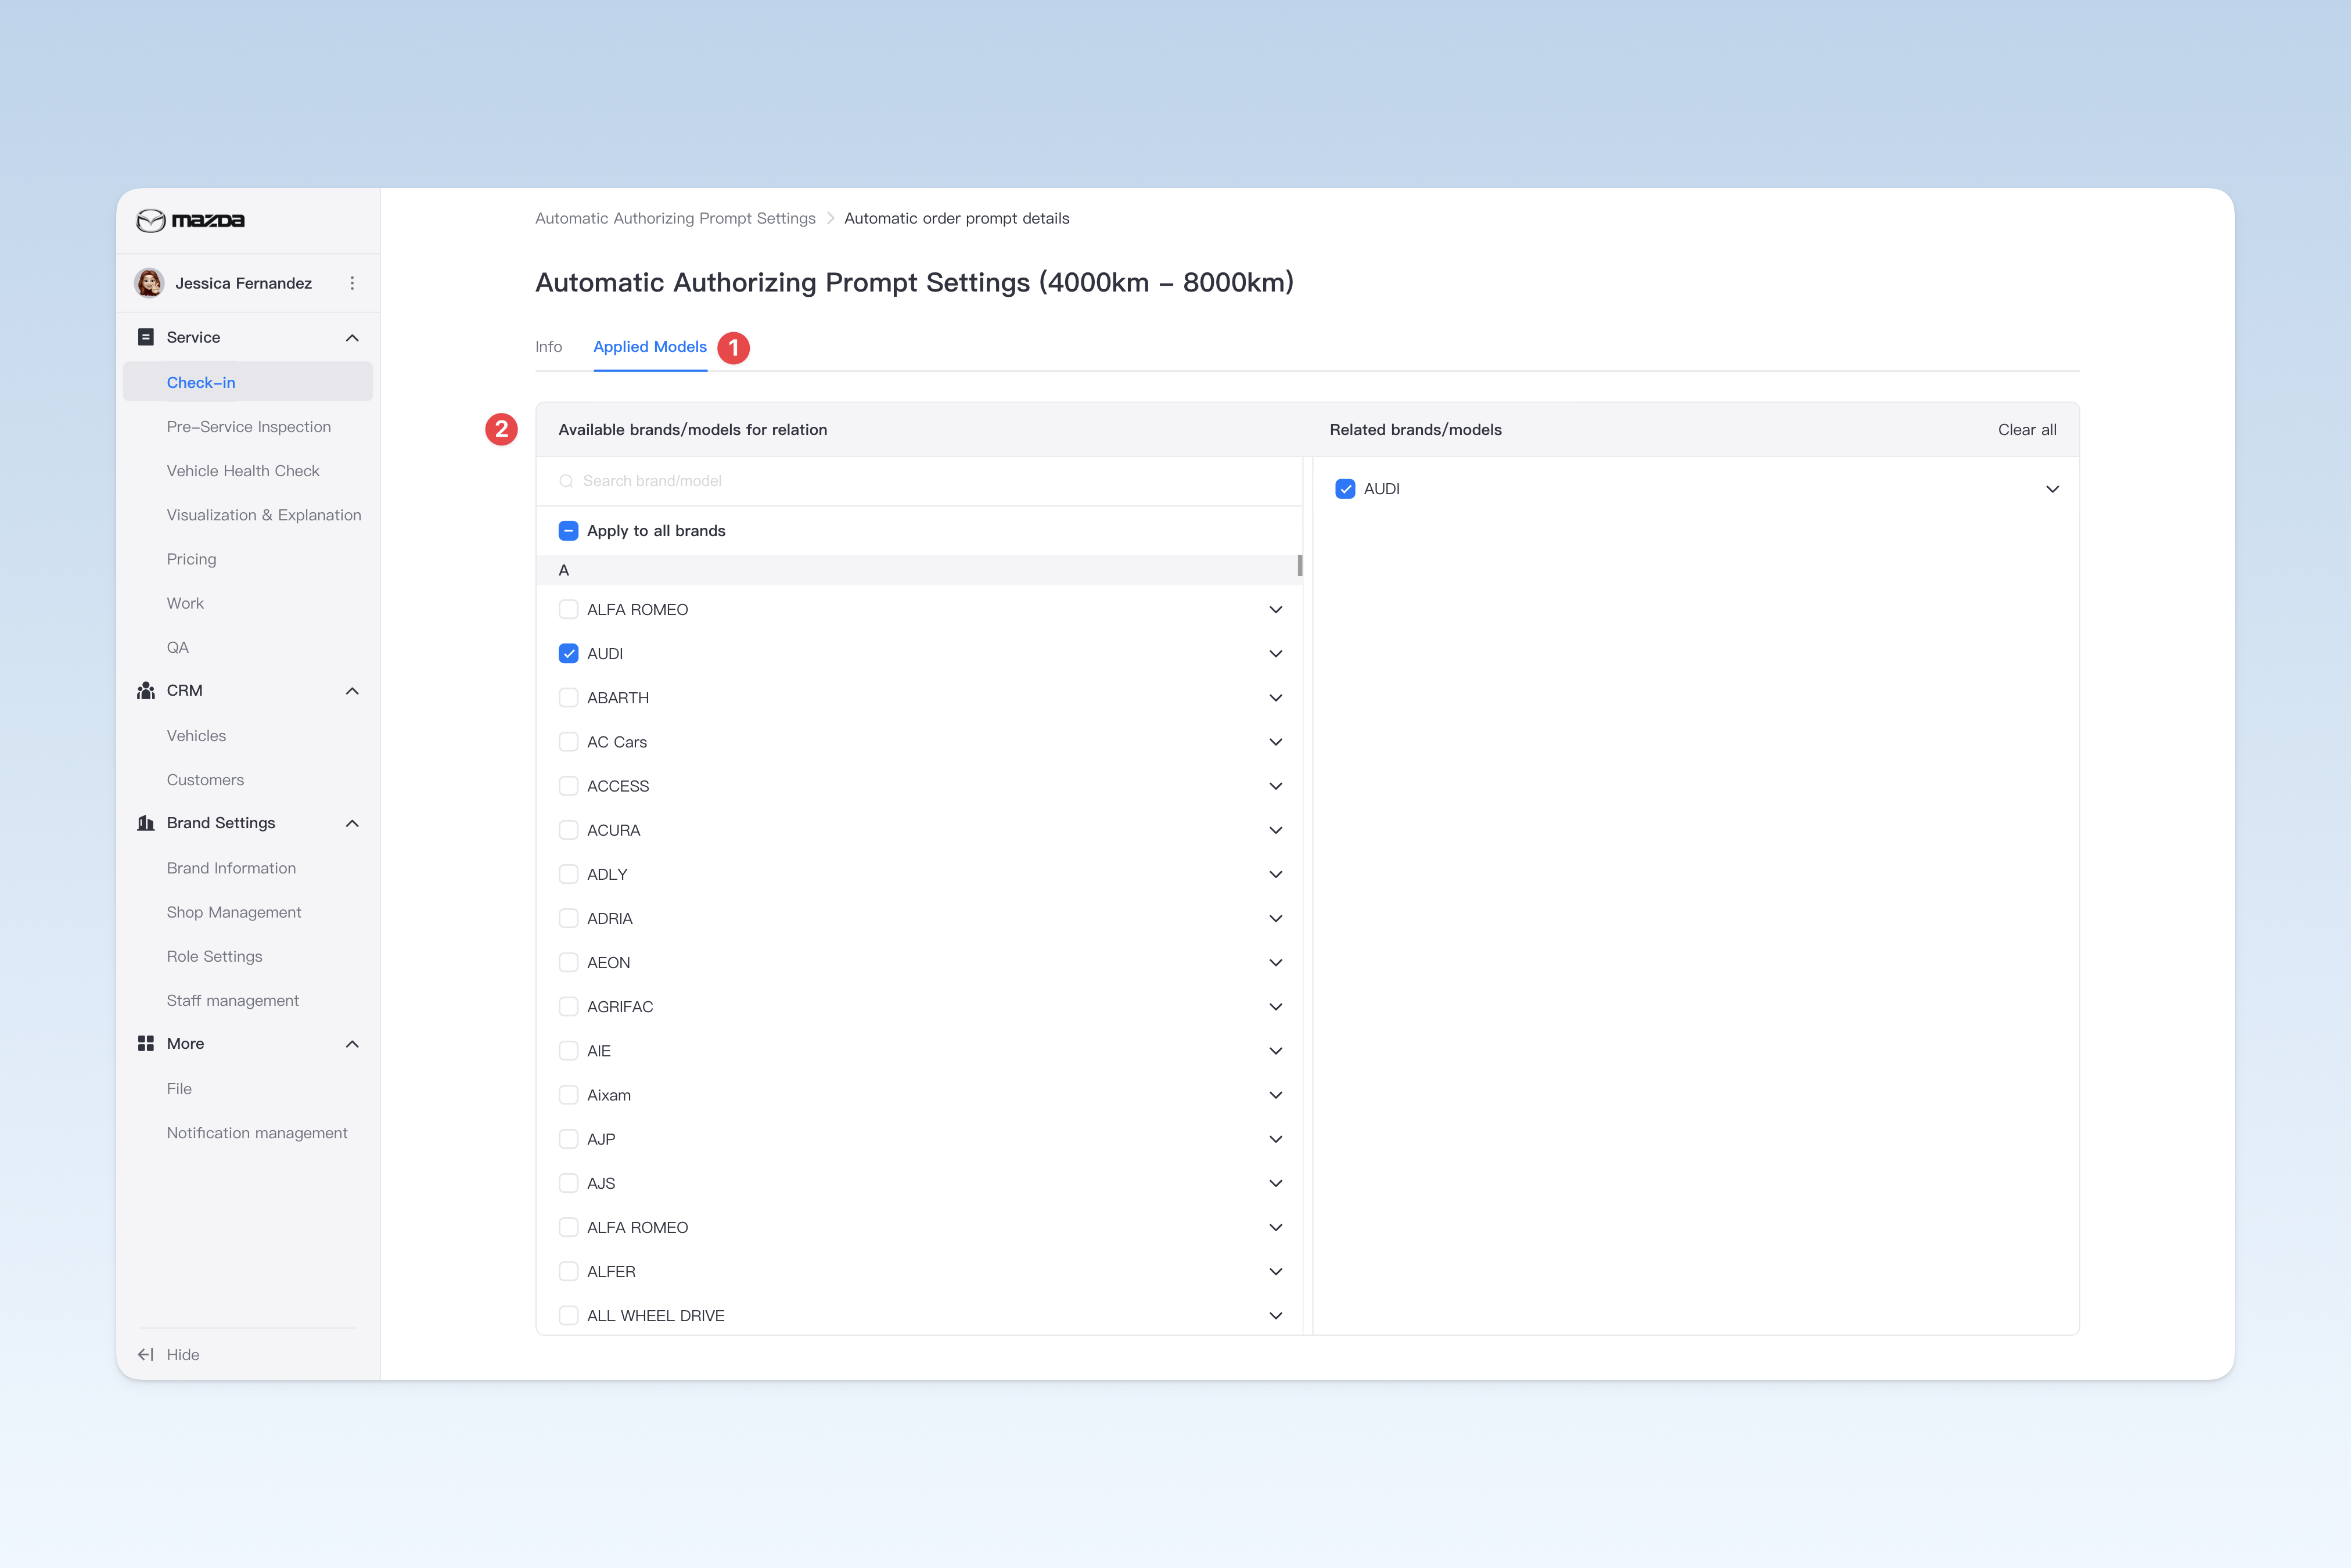Expand the related AUDI models chevron
This screenshot has height=1568, width=2351.
2053,489
